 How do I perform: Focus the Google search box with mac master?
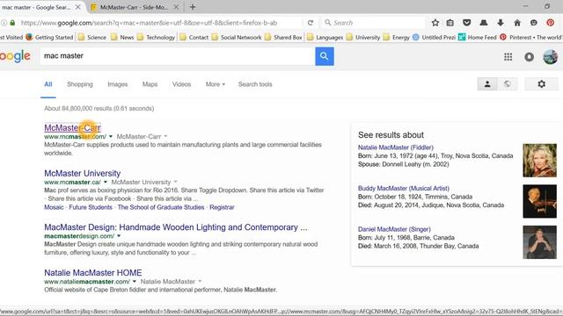178,56
